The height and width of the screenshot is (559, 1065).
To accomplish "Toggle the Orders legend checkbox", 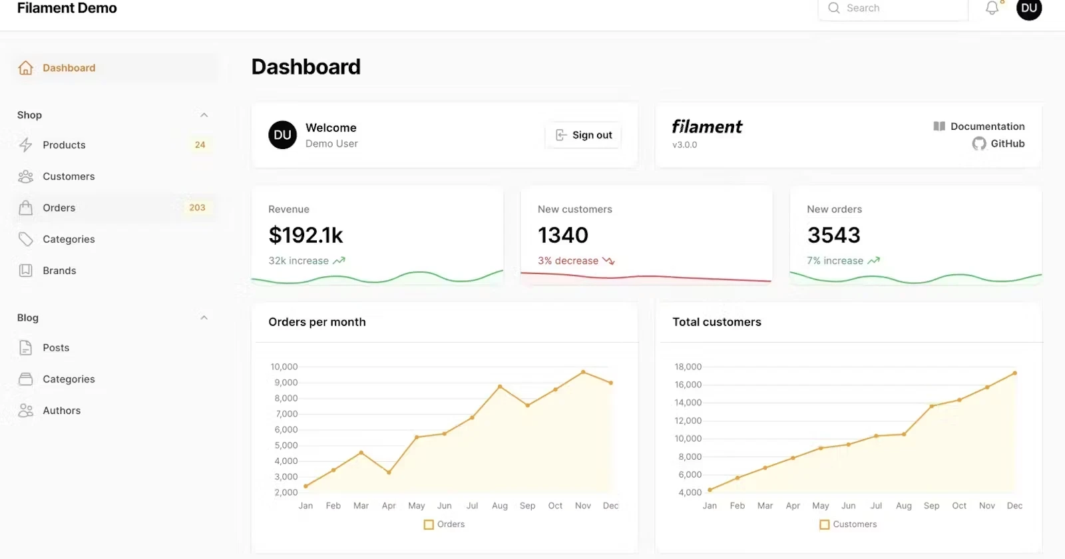I will coord(427,524).
